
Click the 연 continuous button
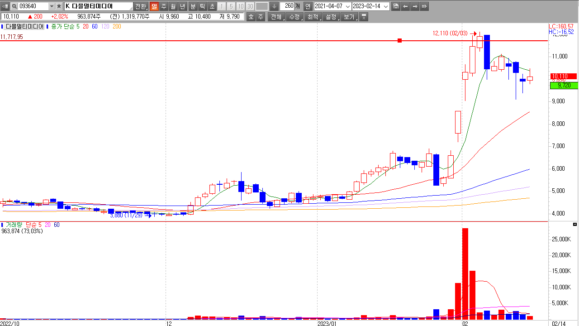[x=308, y=6]
